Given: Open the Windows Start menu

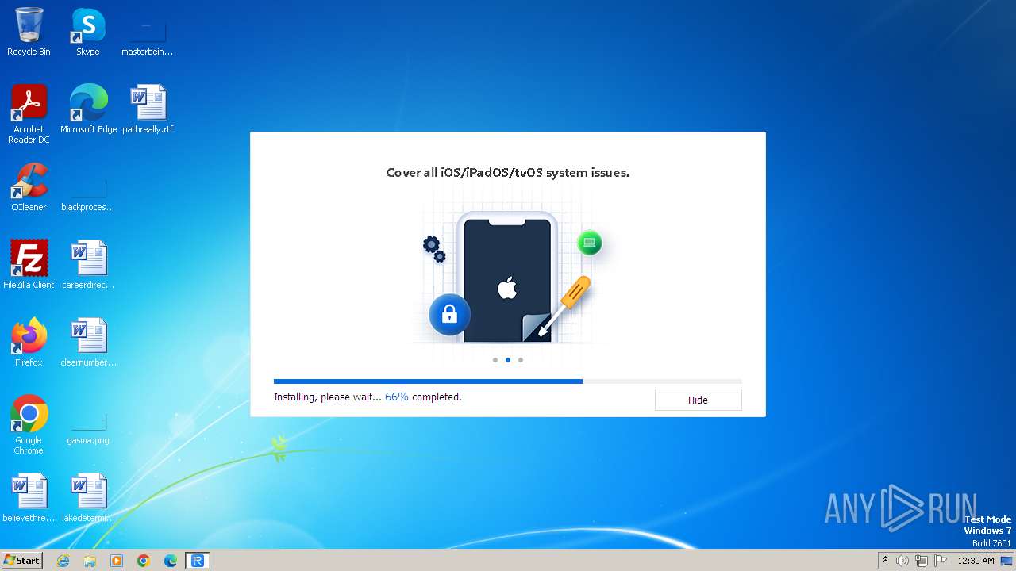Looking at the screenshot, I should [22, 561].
